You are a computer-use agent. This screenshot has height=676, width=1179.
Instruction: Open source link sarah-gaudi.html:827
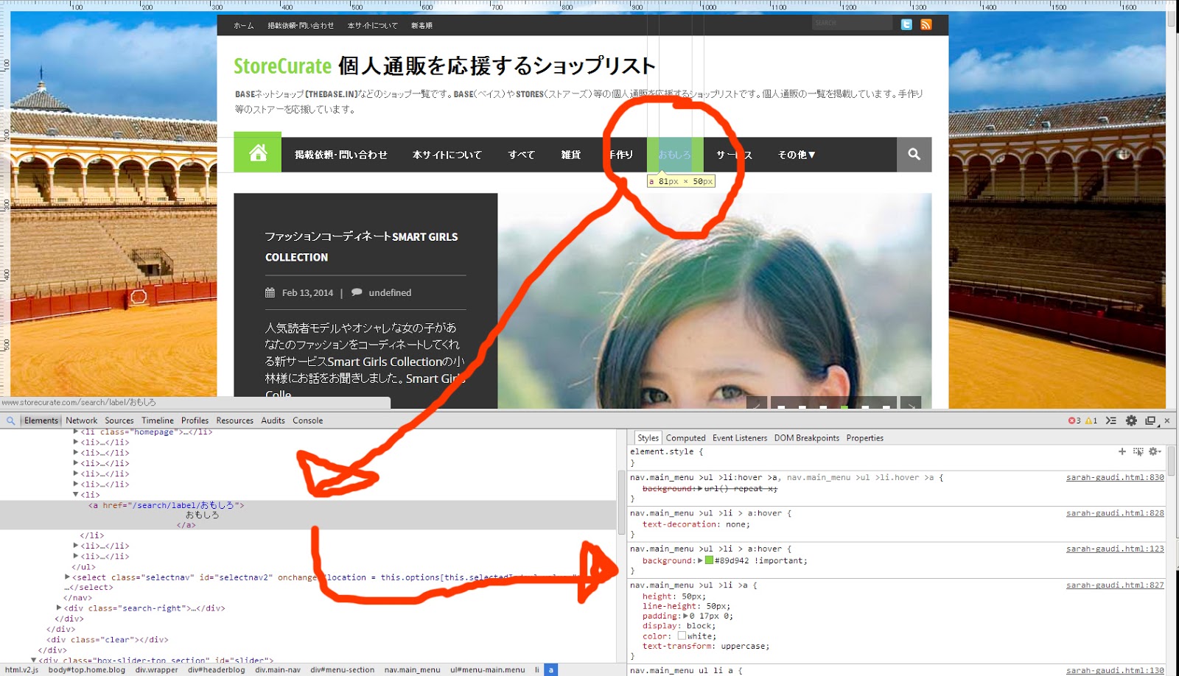tap(1115, 585)
